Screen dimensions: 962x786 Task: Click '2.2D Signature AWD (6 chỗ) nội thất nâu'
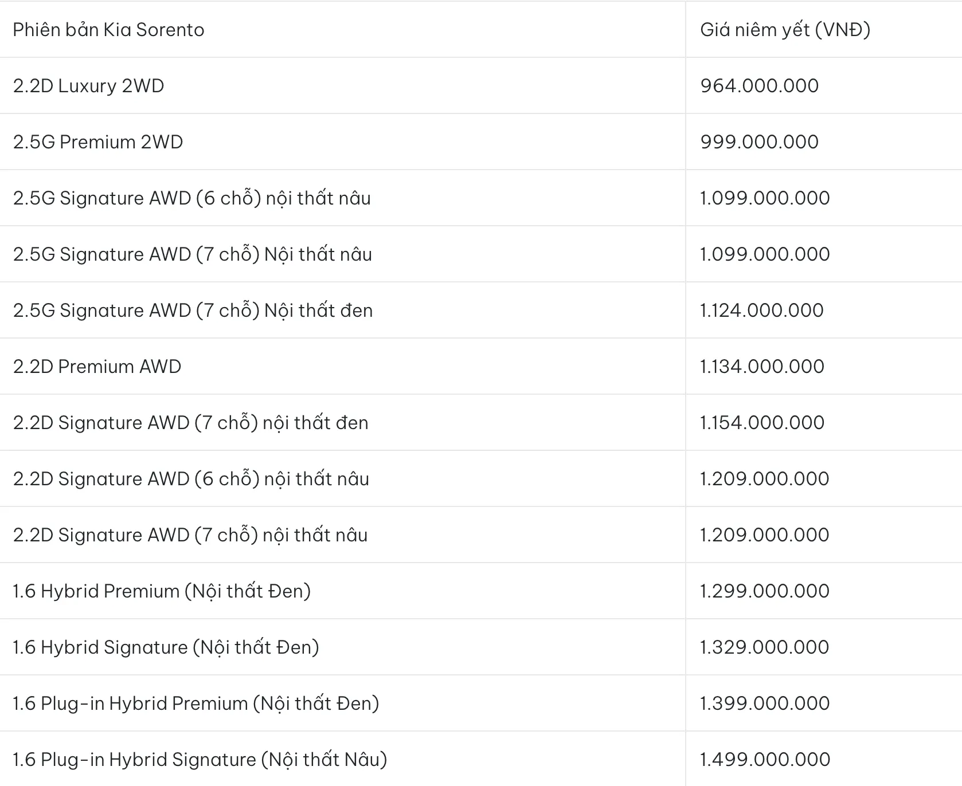(x=191, y=479)
